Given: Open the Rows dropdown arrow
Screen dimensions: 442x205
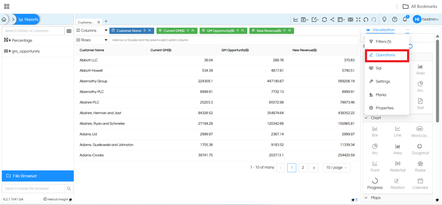Looking at the screenshot, I should click(106, 40).
